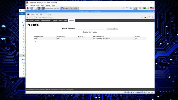Image resolution: width=178 pixels, height=100 pixels.
Task: Go to the CUPS Home tab
Action: (x=37, y=21)
